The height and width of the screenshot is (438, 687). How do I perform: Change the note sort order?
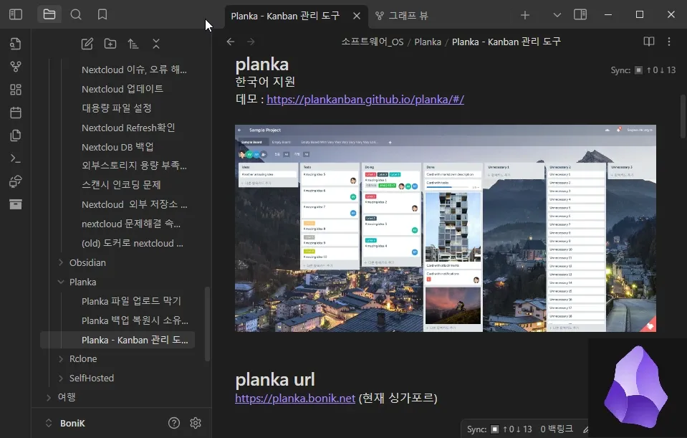133,44
